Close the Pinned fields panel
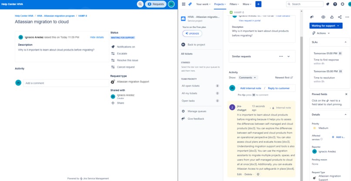The image size is (351, 181). point(346,94)
